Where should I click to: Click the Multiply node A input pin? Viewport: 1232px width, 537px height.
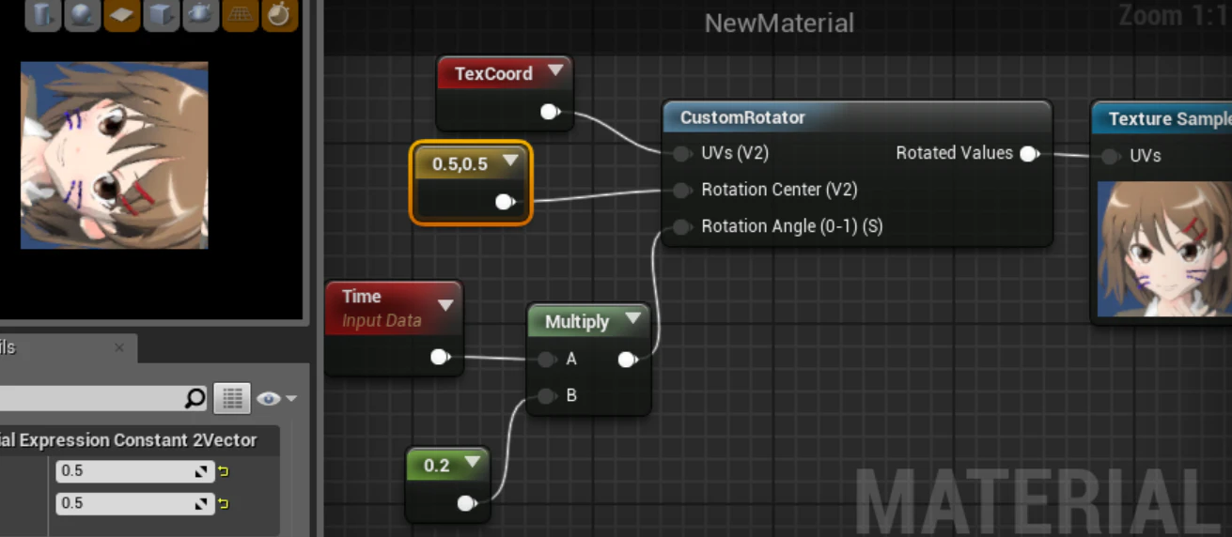tap(547, 359)
